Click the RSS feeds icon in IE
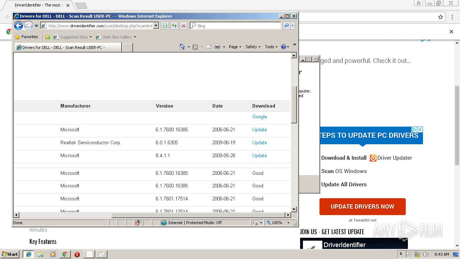Image resolution: width=460 pixels, height=259 pixels. pyautogui.click(x=195, y=47)
